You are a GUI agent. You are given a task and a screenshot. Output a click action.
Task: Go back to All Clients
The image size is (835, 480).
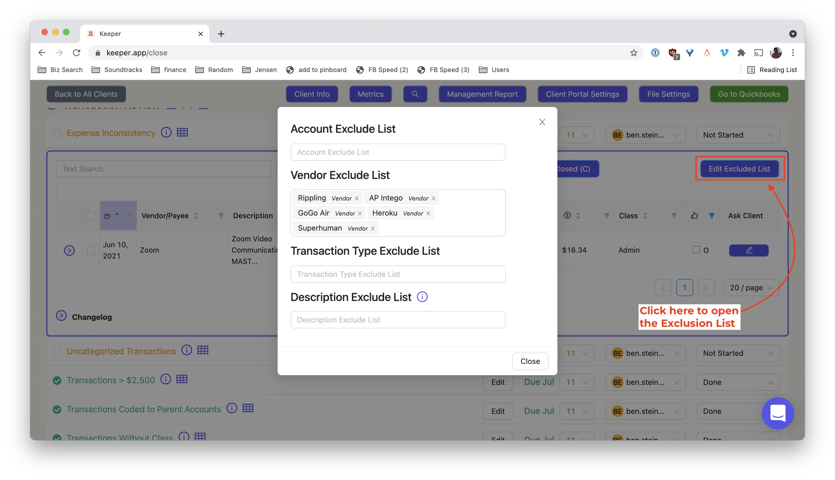click(86, 94)
